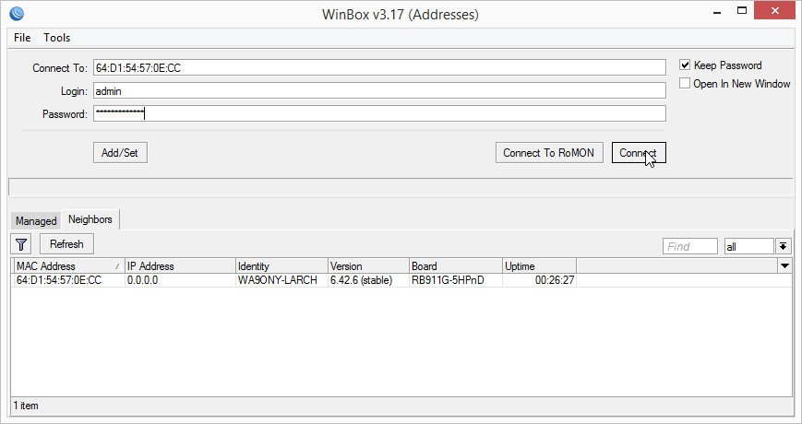Click board cell RB911G-5HPnD
The image size is (802, 424).
tap(455, 280)
